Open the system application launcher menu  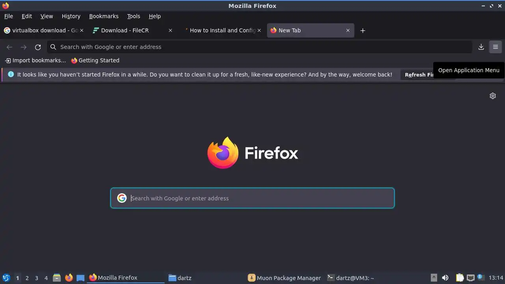pos(6,278)
